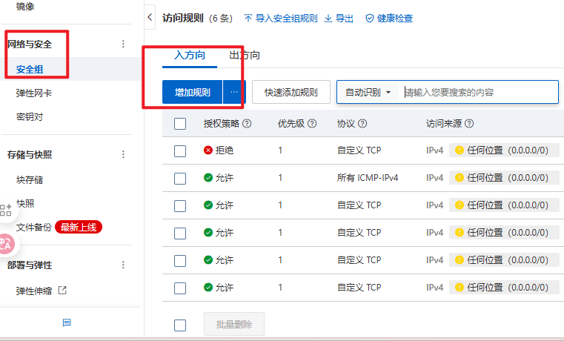Open the 自动识别 search type dropdown
The image size is (564, 341).
368,93
